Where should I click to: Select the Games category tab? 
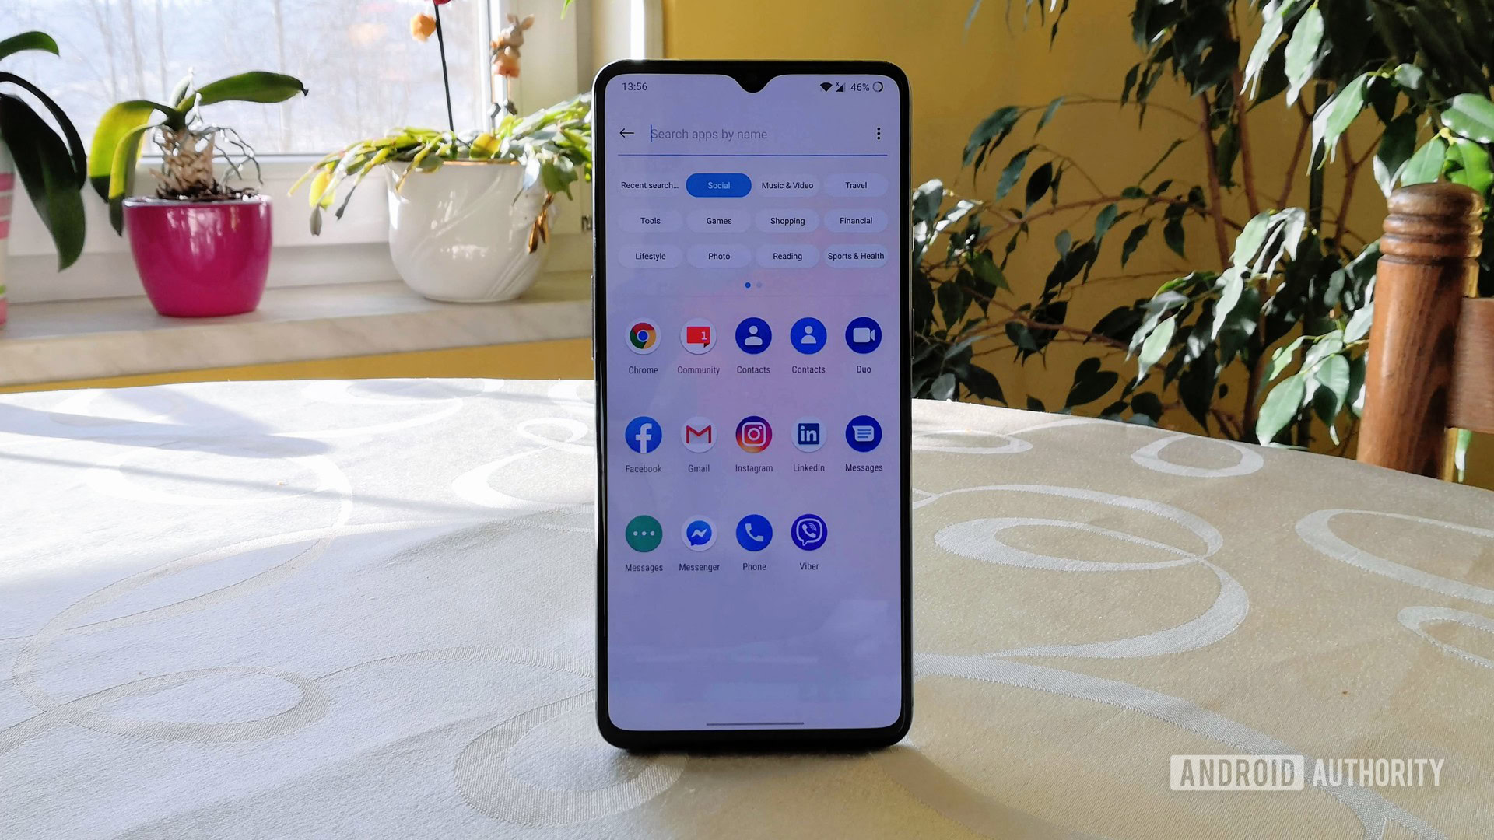tap(718, 221)
